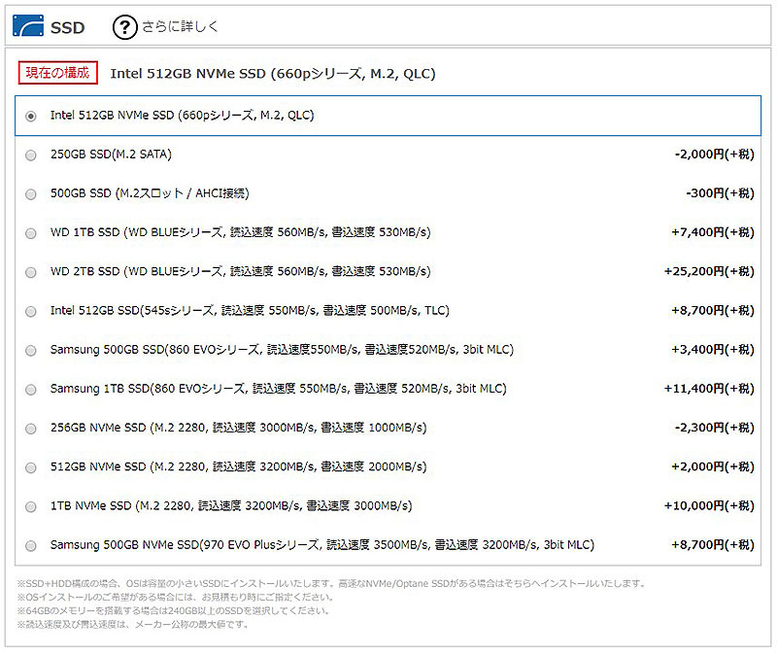Choose 512GB NVMe SSD M.2 2280 option
777x655 pixels.
click(x=31, y=467)
